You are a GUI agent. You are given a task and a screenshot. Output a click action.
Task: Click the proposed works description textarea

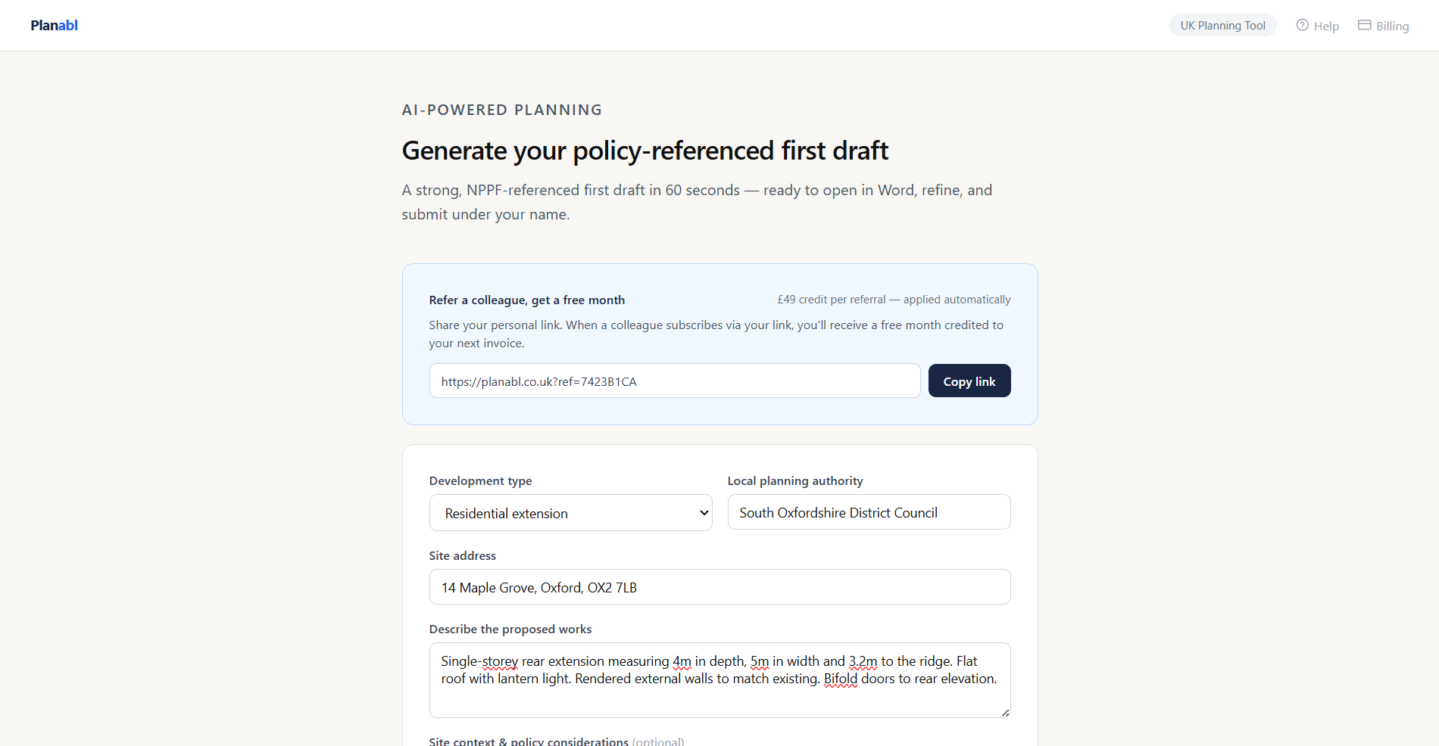(719, 680)
